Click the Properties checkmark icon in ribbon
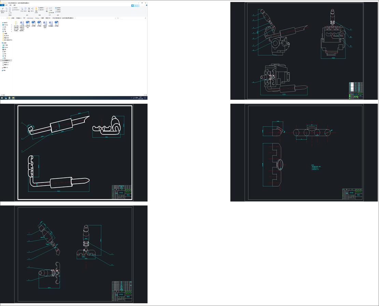The width and height of the screenshot is (379, 306). (47, 9)
